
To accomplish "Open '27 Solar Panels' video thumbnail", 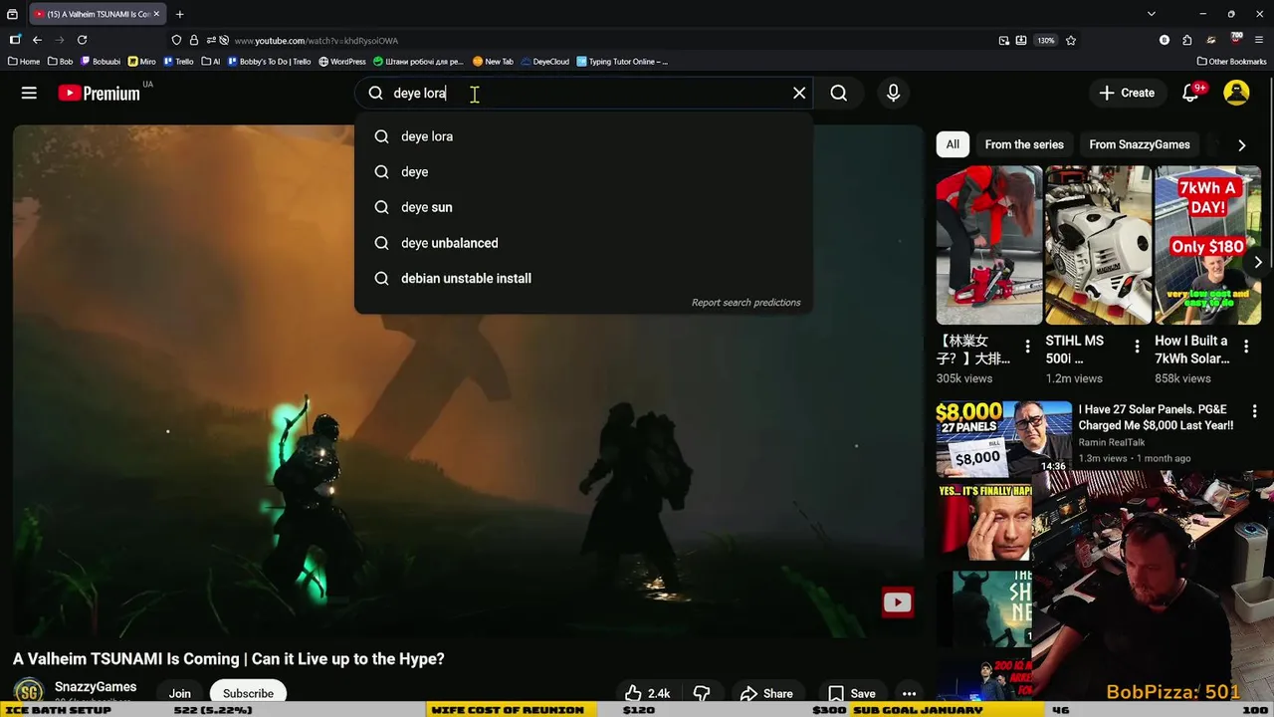I will click(x=1003, y=438).
